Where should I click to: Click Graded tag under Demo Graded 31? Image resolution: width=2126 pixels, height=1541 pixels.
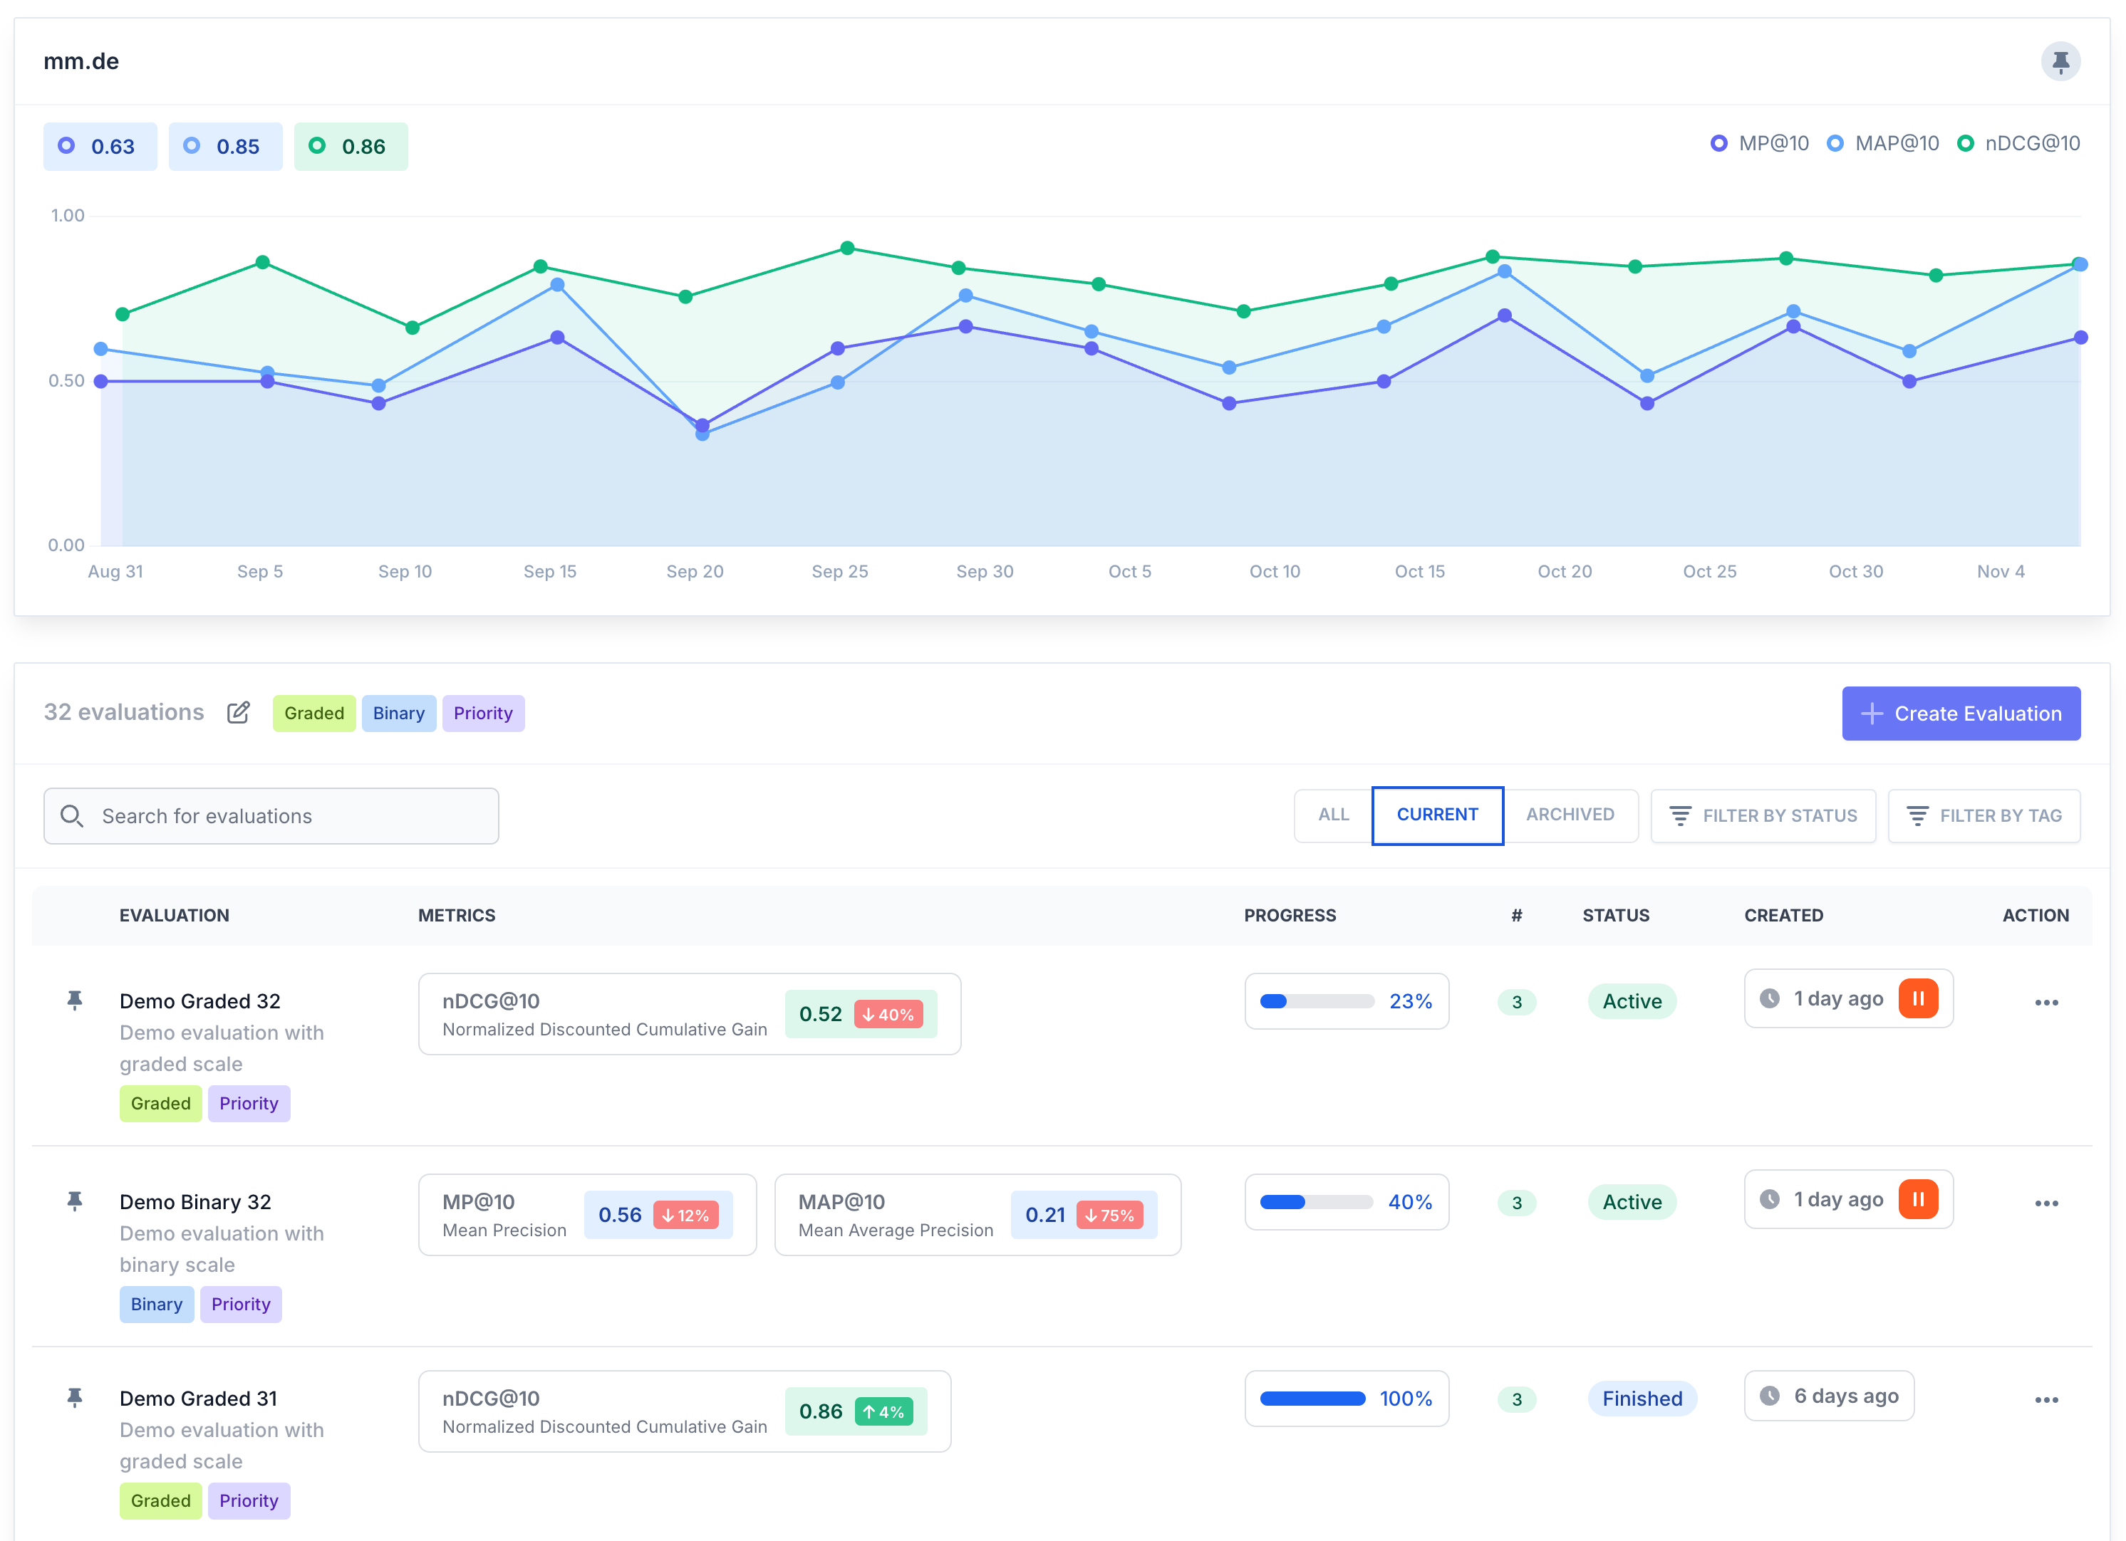(160, 1500)
